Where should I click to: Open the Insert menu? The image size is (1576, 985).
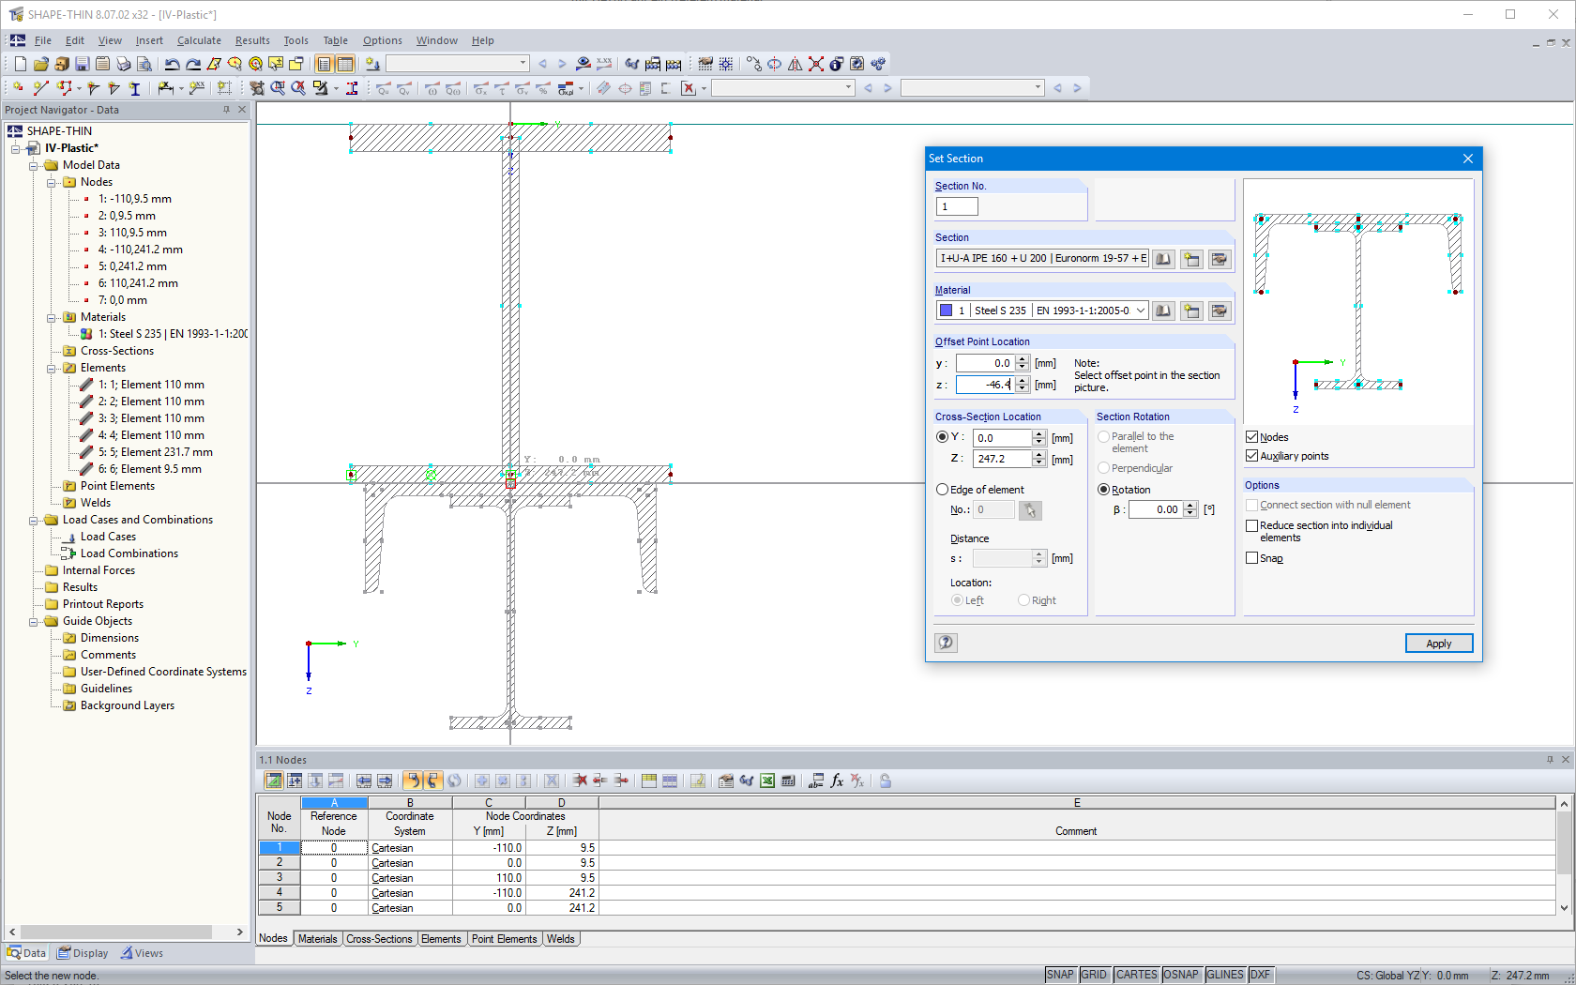point(149,40)
